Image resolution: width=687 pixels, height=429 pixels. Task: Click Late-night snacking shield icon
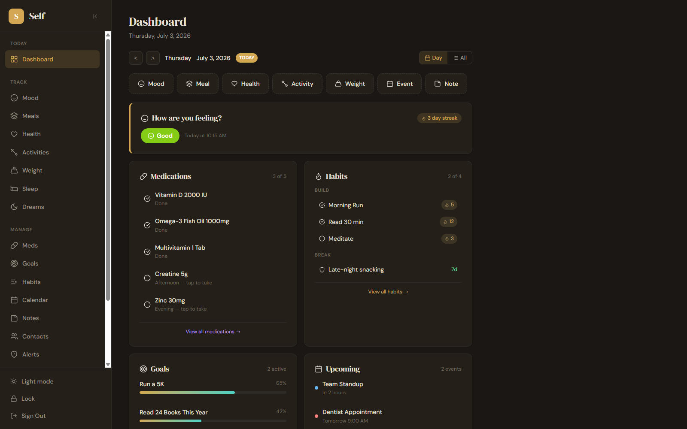[x=322, y=270]
